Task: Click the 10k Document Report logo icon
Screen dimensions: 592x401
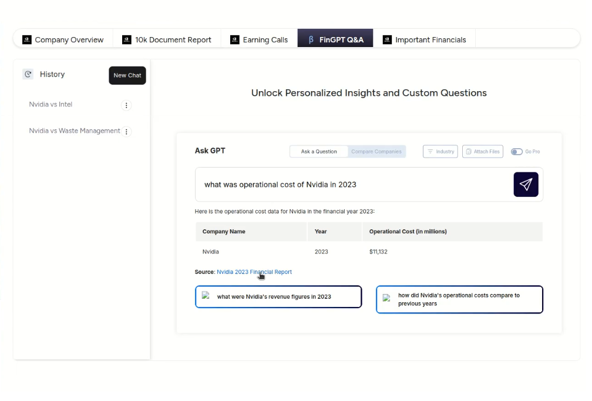Action: click(x=127, y=39)
